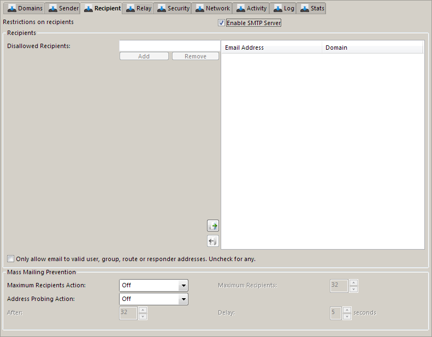Decrease the Delay seconds spinner value
Screen dimensions: 432x337
347,316
